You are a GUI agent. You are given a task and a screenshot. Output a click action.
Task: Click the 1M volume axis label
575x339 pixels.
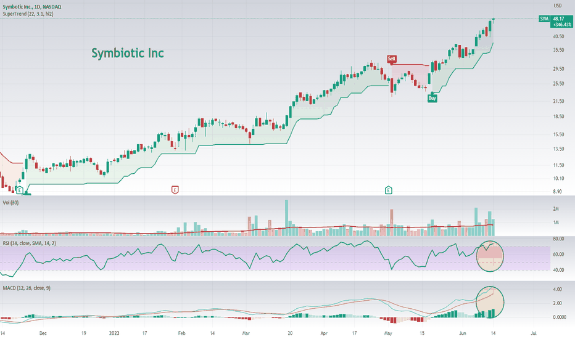pyautogui.click(x=556, y=223)
